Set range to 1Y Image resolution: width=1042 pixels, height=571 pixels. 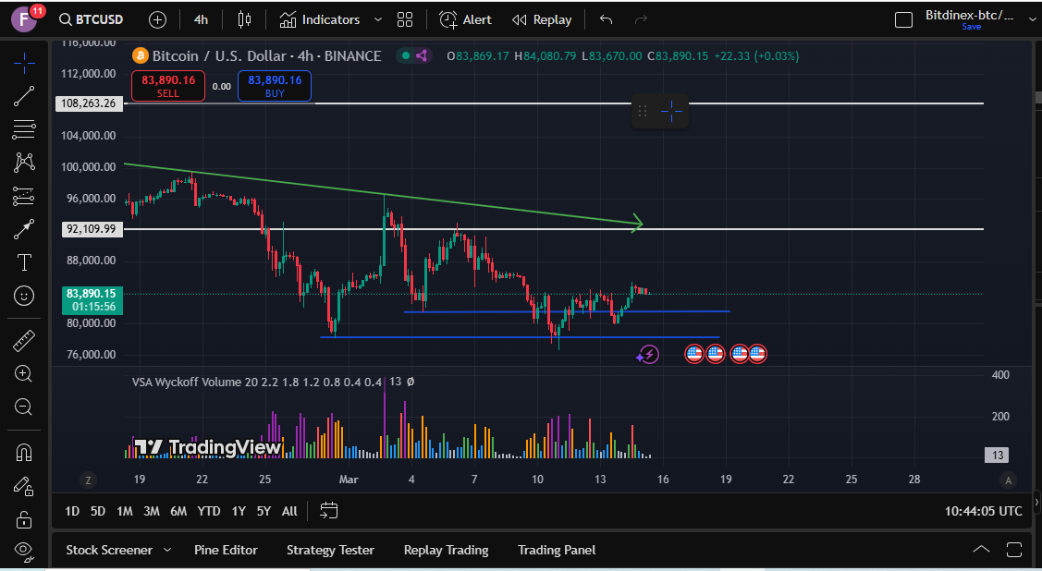click(239, 511)
